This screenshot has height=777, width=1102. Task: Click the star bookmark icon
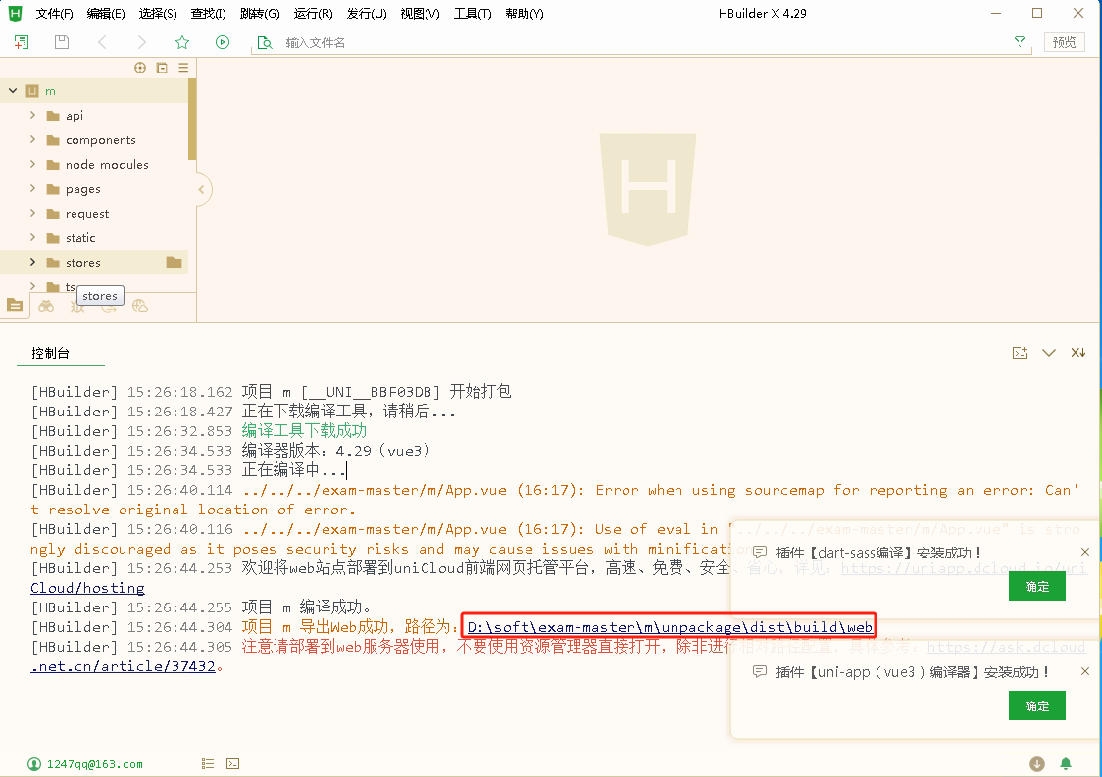[182, 42]
